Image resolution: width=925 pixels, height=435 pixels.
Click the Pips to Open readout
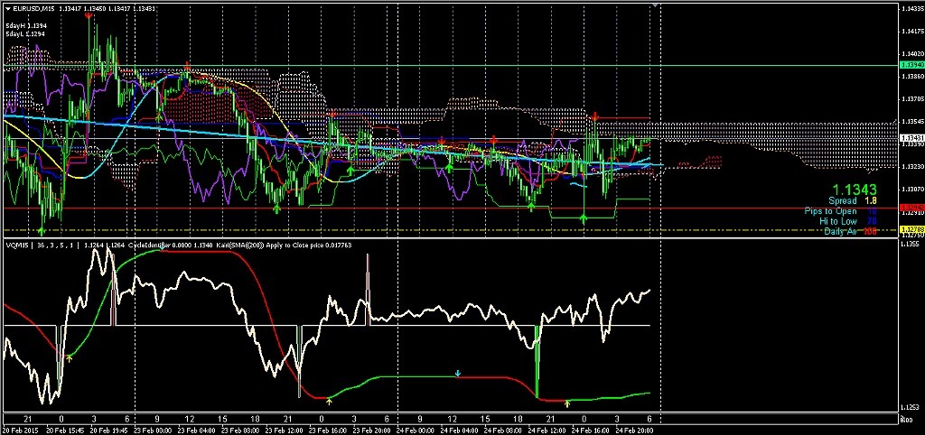(x=841, y=210)
